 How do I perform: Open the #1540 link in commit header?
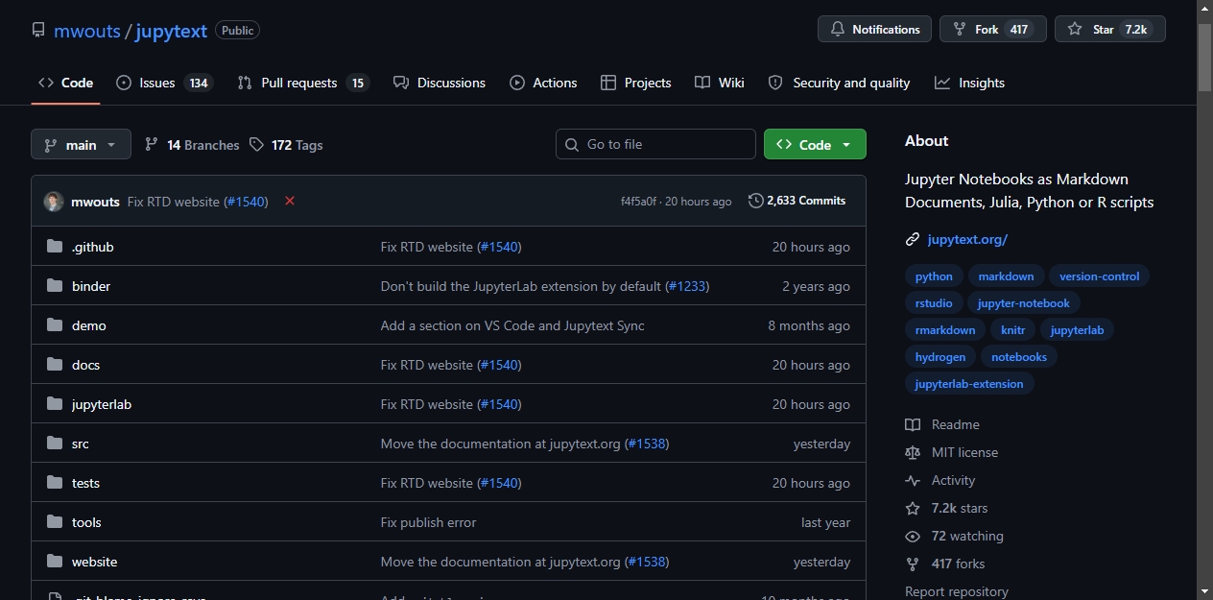click(247, 202)
